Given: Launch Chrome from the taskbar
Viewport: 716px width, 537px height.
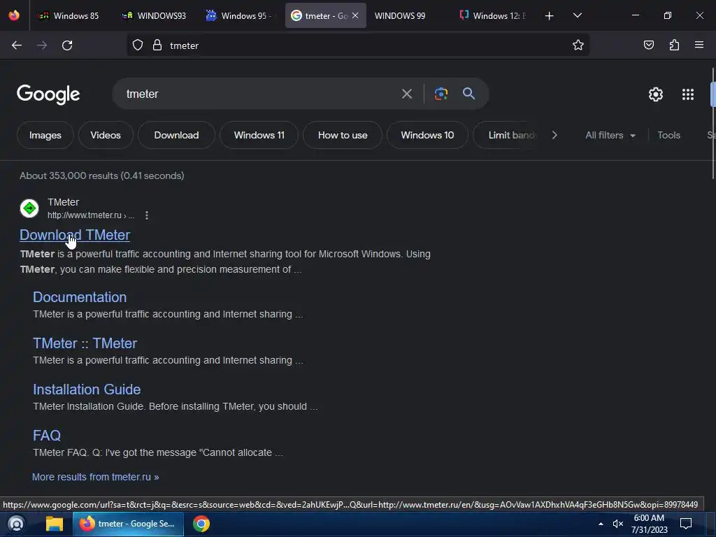Looking at the screenshot, I should (x=201, y=524).
